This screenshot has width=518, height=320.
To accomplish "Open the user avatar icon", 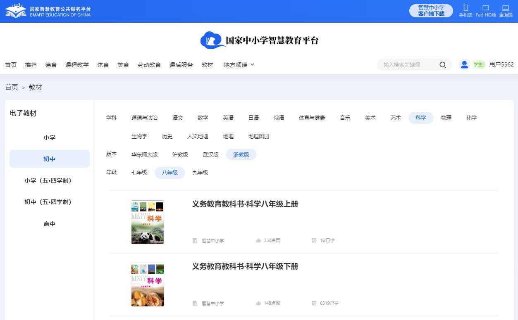I will click(x=464, y=64).
